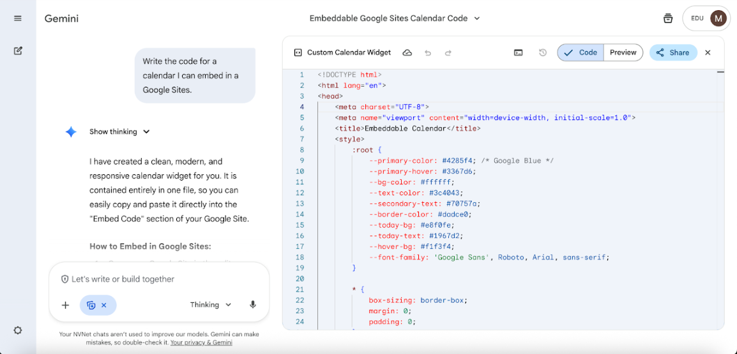Close the canvas code panel
Viewport: 737px width, 354px height.
point(708,52)
